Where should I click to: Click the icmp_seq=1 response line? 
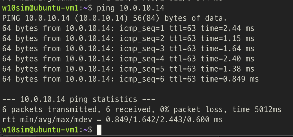[x=128, y=28]
